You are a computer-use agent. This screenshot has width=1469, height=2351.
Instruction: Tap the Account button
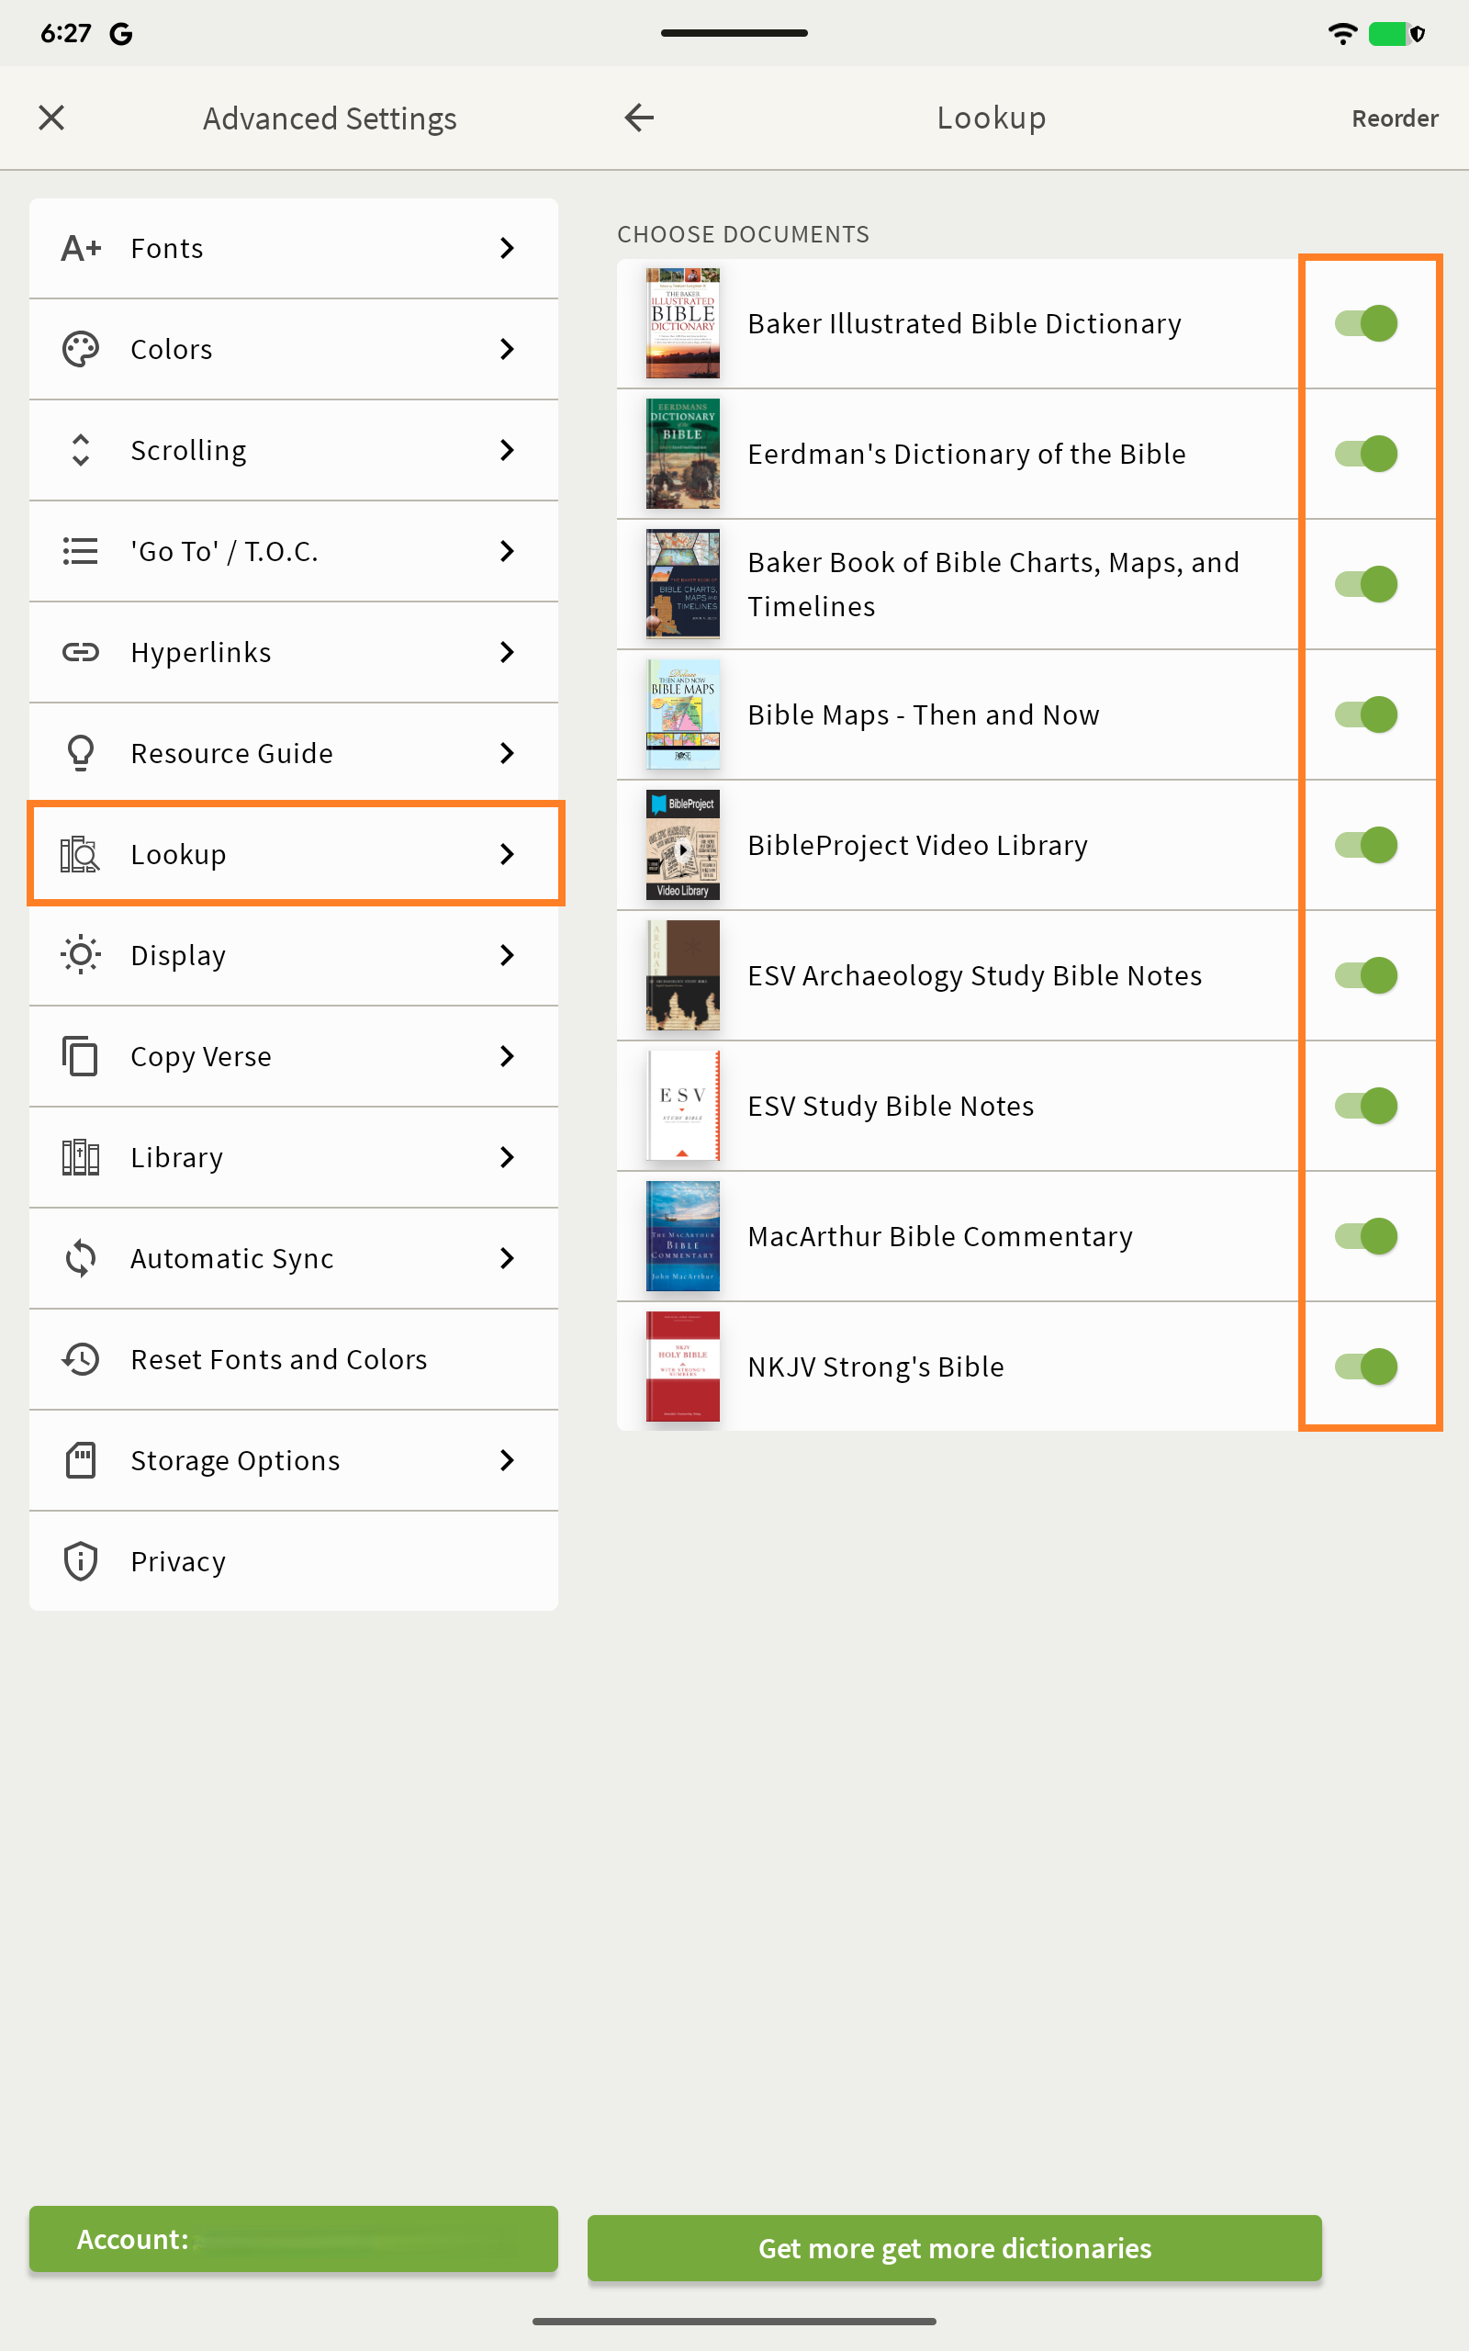click(294, 2240)
